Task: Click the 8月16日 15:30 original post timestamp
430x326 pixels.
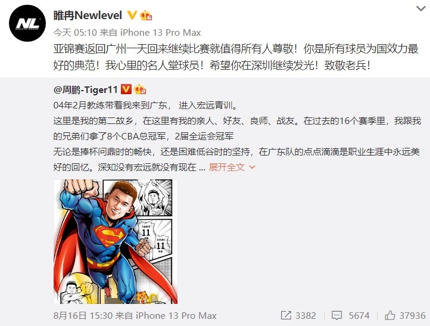Action: 83,316
